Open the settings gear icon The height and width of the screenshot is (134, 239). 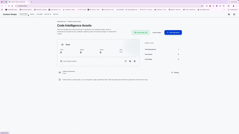click(229, 14)
